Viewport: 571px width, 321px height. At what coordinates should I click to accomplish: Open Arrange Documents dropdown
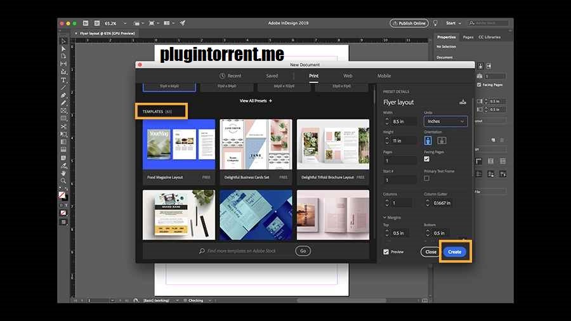click(169, 23)
